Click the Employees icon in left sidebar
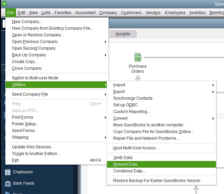This screenshot has height=194, width=224. 8,172
